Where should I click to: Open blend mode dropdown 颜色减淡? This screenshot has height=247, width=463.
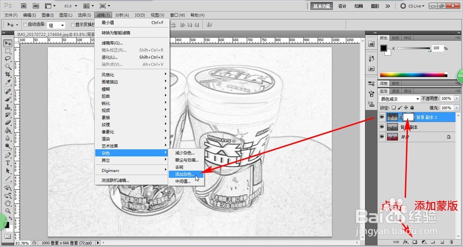tap(400, 99)
